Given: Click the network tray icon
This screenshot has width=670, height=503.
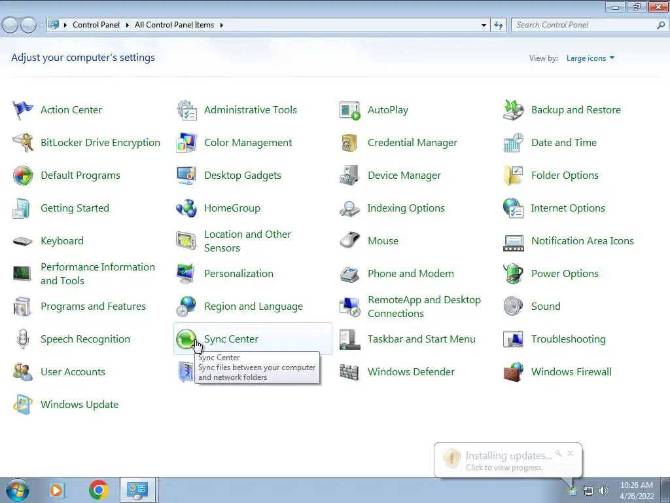Looking at the screenshot, I should click(588, 491).
